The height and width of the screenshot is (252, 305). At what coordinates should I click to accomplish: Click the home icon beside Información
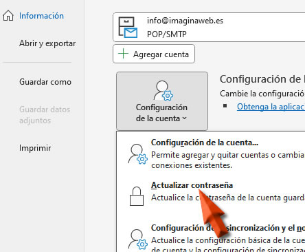pyautogui.click(x=8, y=16)
